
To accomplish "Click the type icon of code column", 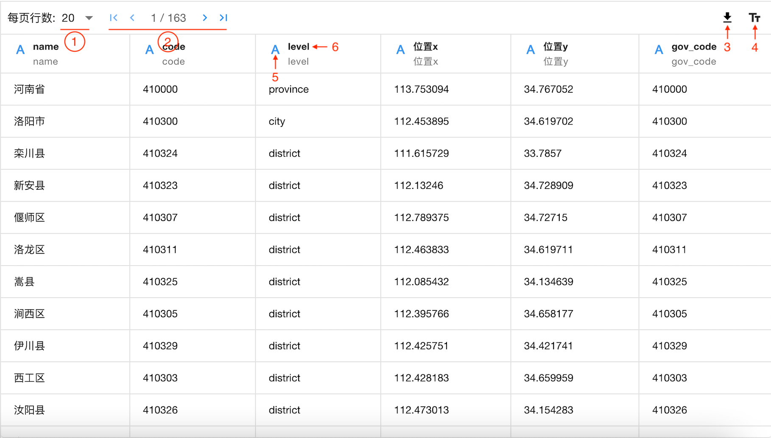I will 149,50.
